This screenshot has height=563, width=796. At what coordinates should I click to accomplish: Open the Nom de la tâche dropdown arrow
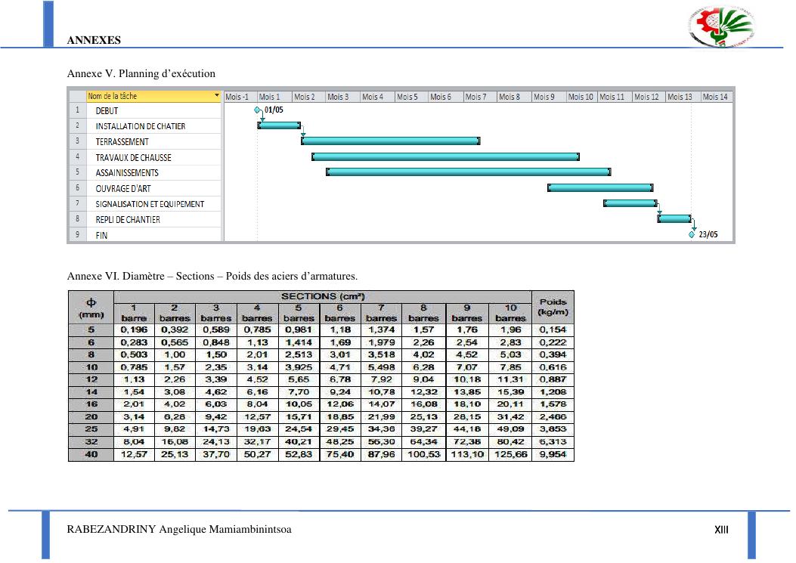pyautogui.click(x=217, y=96)
